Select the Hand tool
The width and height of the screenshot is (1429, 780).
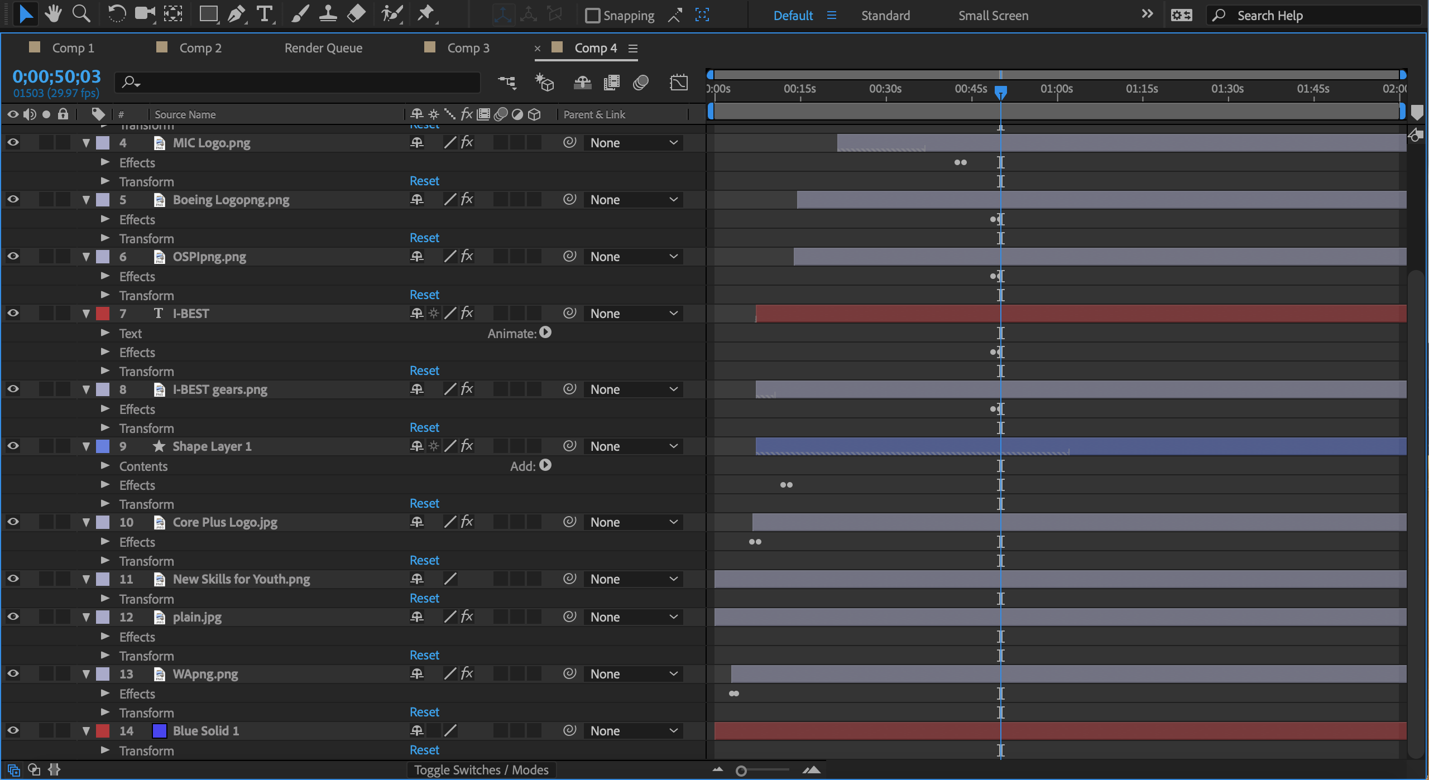pyautogui.click(x=53, y=14)
